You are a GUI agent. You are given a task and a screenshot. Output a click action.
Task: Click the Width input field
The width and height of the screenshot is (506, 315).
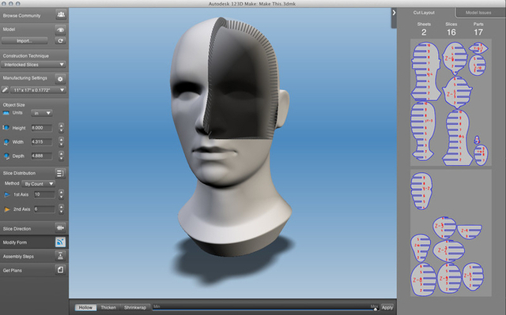click(42, 142)
